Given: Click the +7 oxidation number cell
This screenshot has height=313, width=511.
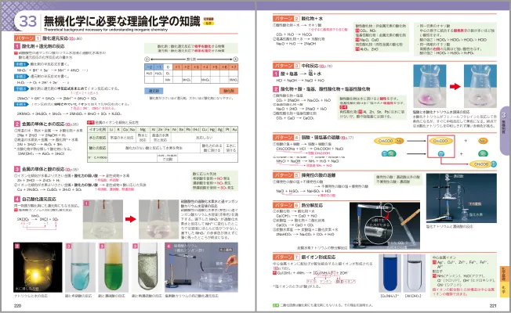Looking at the screenshot, I should pyautogui.click(x=236, y=69).
